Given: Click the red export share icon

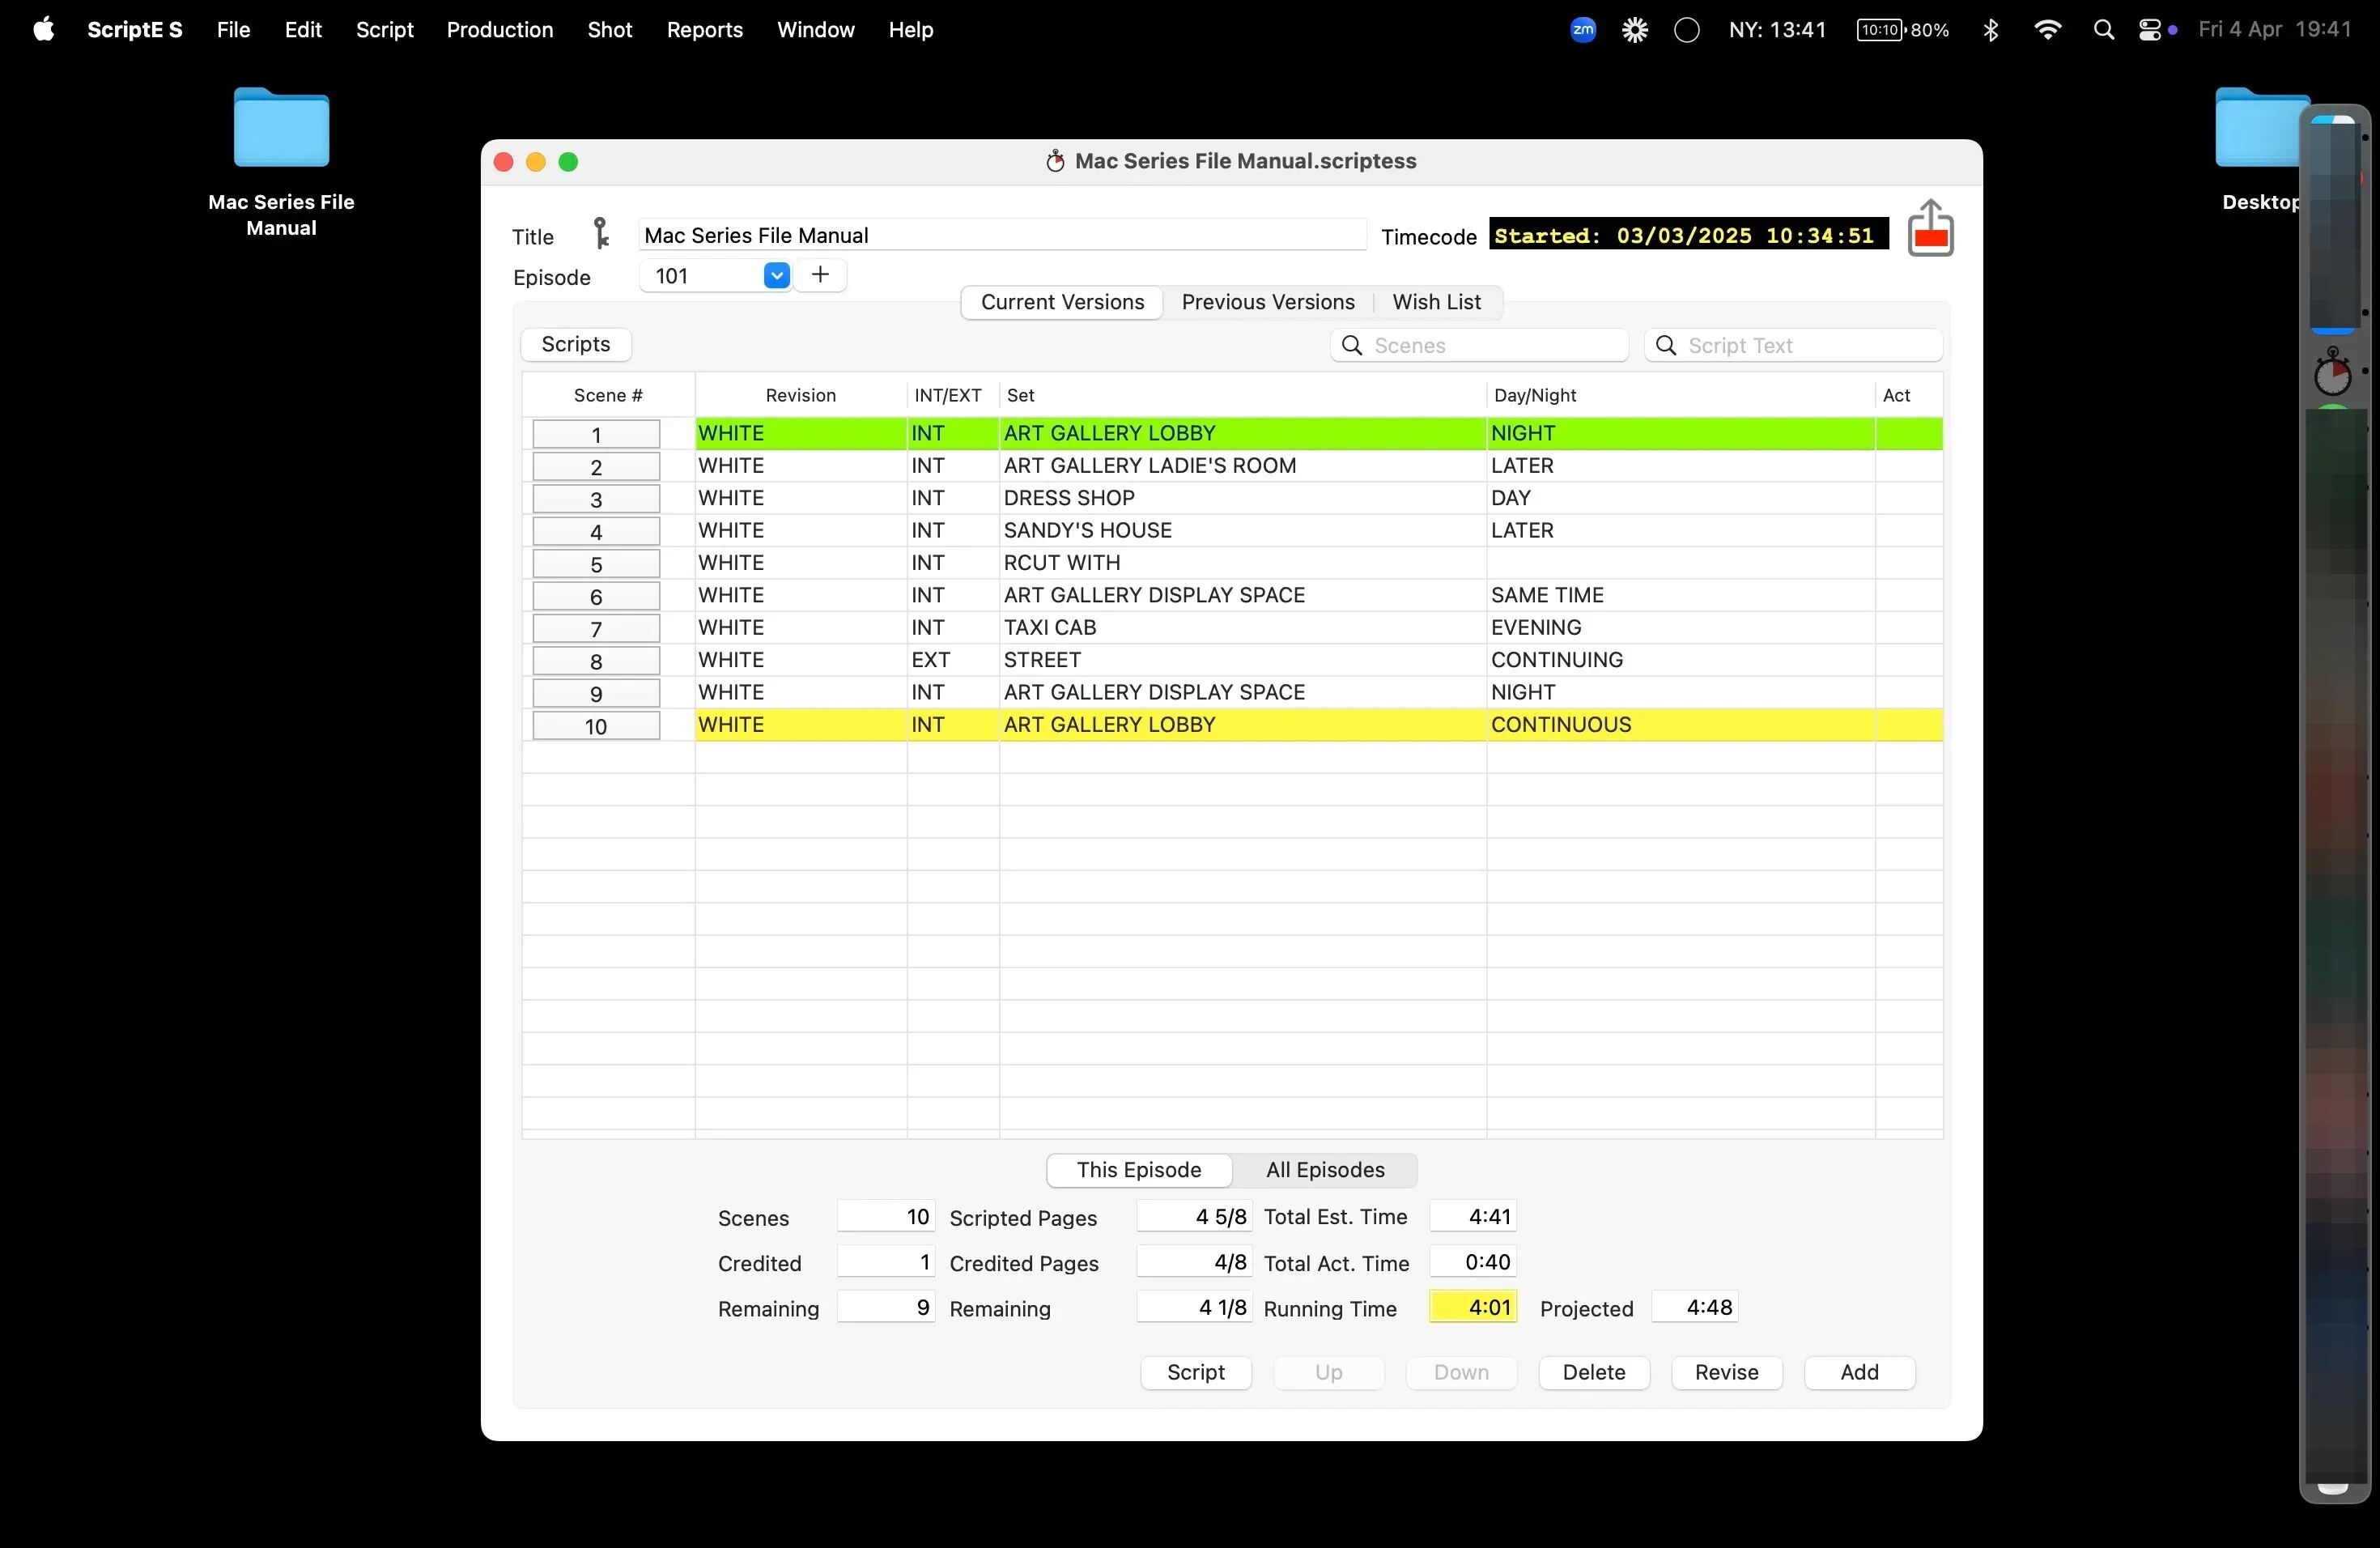Looking at the screenshot, I should tap(1930, 229).
